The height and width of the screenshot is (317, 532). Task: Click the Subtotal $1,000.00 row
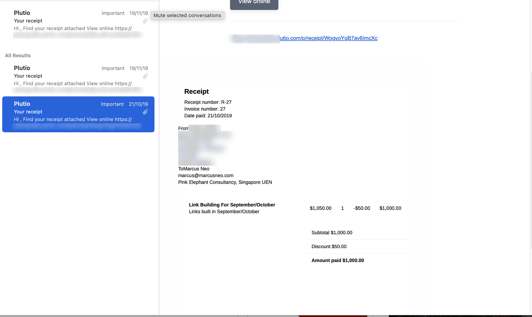click(332, 233)
